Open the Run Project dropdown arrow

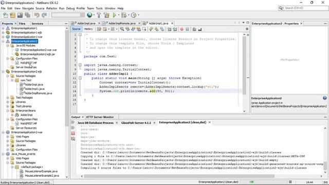(119, 15)
